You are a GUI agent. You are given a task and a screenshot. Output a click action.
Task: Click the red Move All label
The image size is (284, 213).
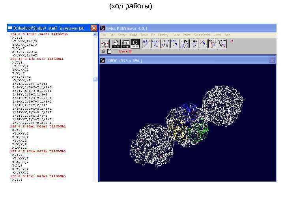pyautogui.click(x=125, y=51)
